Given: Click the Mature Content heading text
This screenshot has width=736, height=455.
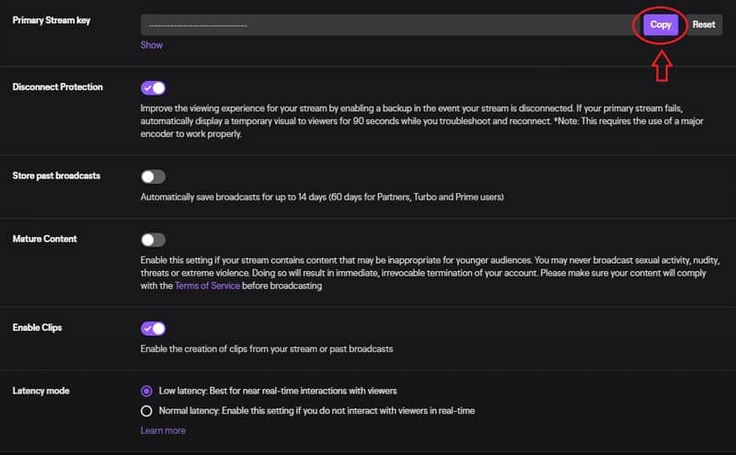Looking at the screenshot, I should (x=44, y=239).
